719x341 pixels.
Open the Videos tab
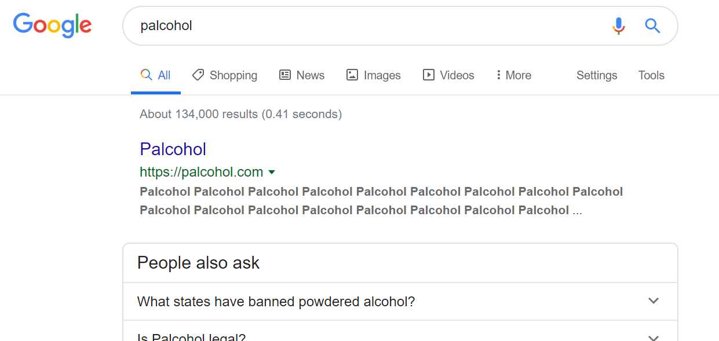[x=457, y=75]
